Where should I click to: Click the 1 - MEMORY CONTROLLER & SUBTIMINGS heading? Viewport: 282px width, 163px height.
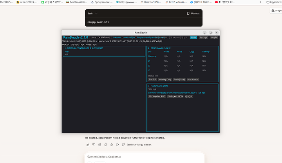pos(84,48)
